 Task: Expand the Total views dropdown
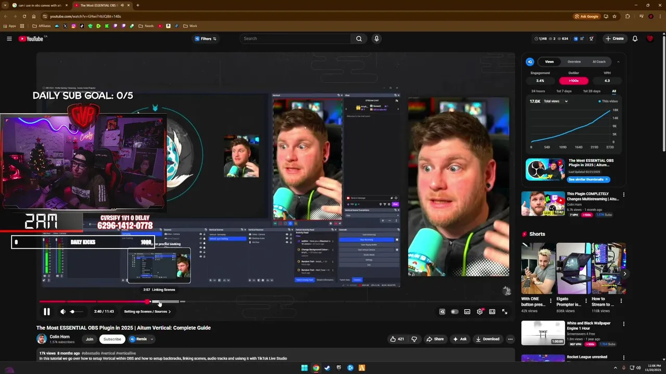click(x=556, y=101)
